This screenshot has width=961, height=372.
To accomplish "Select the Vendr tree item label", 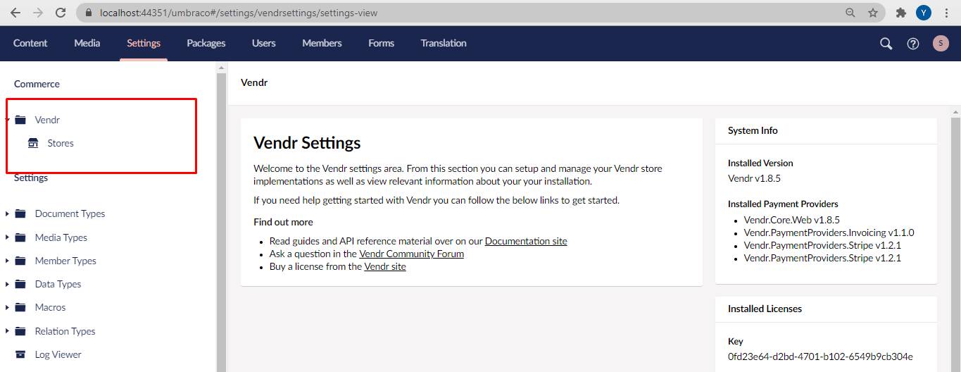I will pyautogui.click(x=47, y=120).
